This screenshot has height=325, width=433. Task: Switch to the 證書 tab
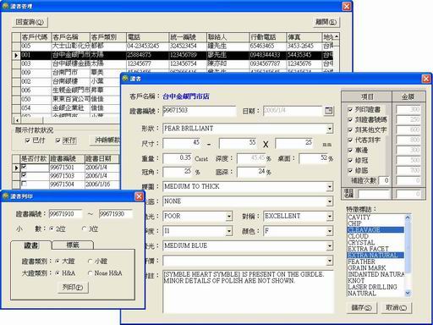(x=31, y=245)
